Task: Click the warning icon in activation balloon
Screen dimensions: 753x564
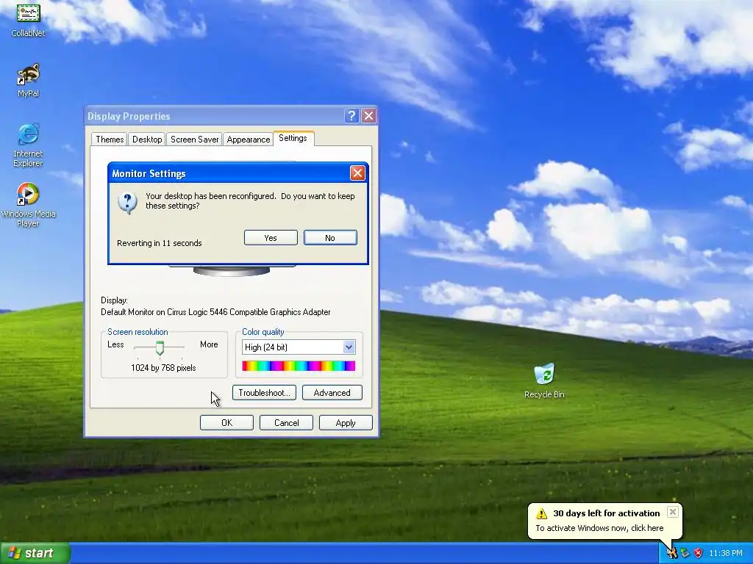Action: (542, 513)
